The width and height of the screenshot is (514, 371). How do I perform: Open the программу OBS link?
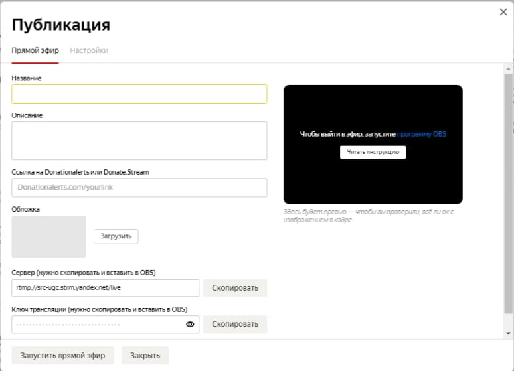coord(422,134)
